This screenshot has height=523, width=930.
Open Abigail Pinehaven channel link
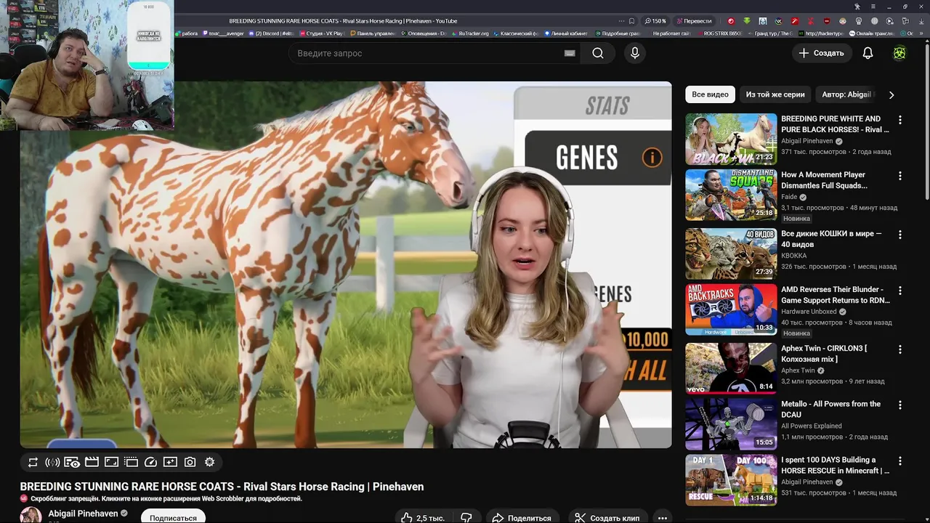click(83, 514)
